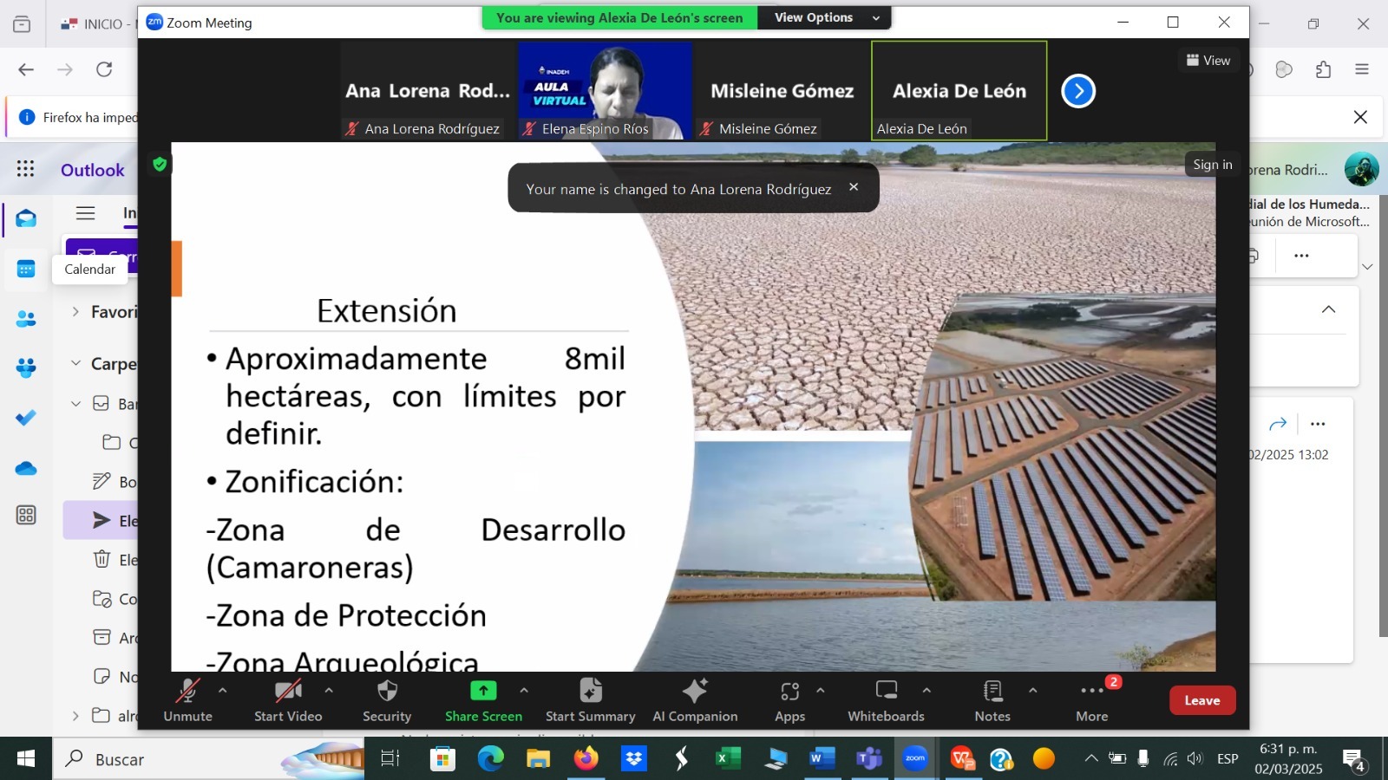1388x780 pixels.
Task: Change Zoom View layout
Action: coord(1208,60)
